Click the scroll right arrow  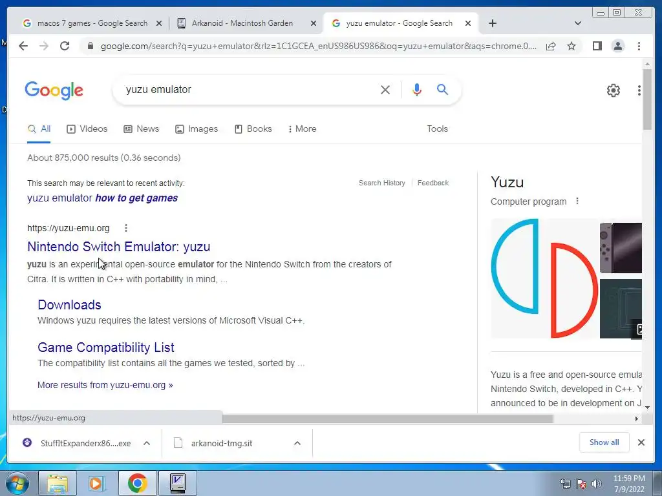pyautogui.click(x=636, y=418)
